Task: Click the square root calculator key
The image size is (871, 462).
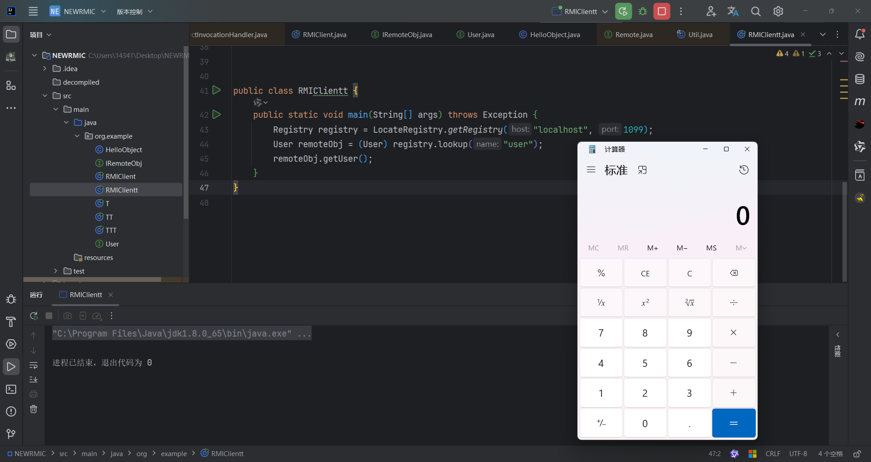Action: click(x=690, y=303)
